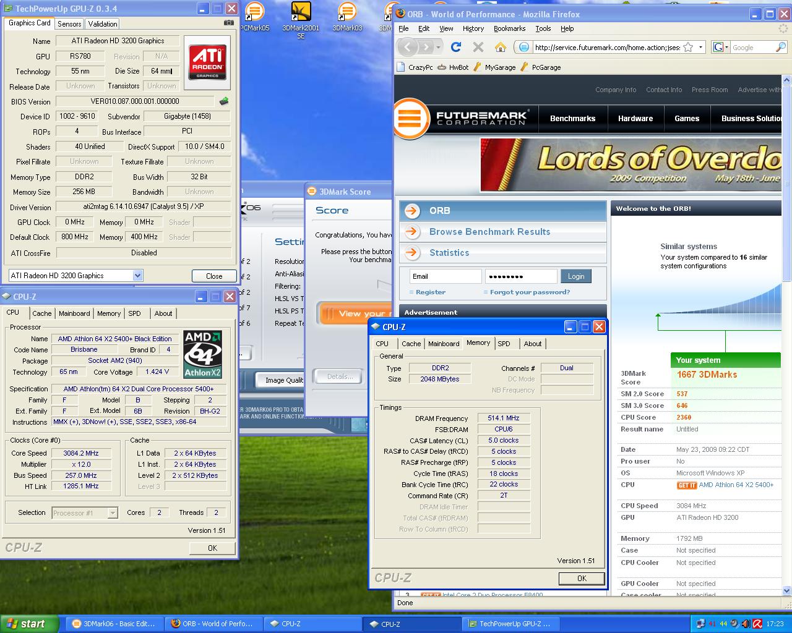Viewport: 792px width, 633px height.
Task: Open the Tools menu in Firefox
Action: click(543, 28)
